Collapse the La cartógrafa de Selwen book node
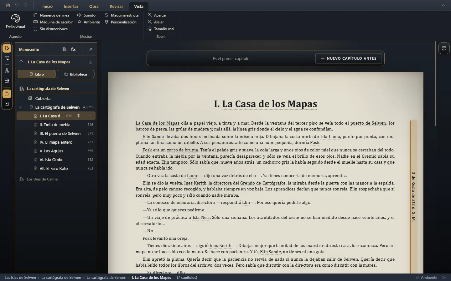 click(21, 107)
